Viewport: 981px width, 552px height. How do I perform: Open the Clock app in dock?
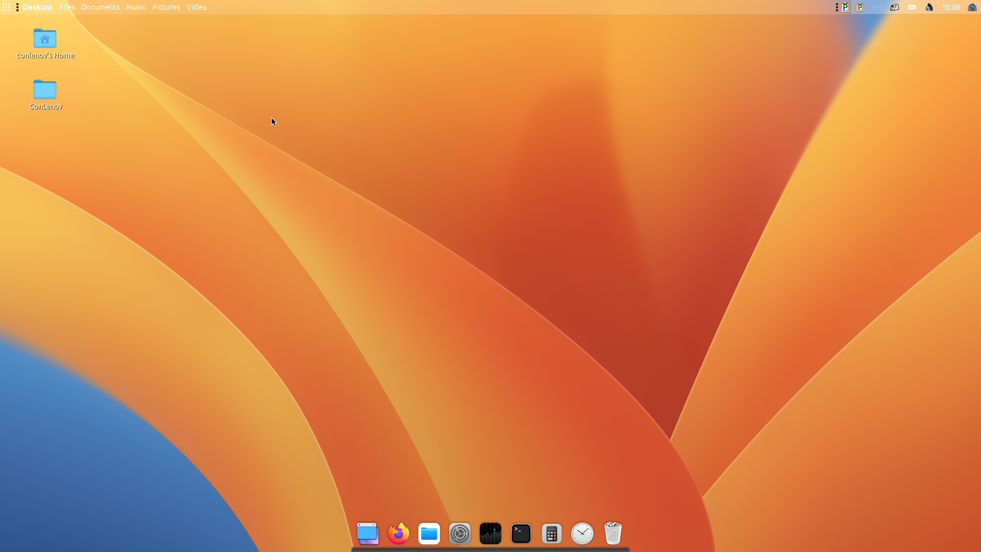click(x=582, y=534)
